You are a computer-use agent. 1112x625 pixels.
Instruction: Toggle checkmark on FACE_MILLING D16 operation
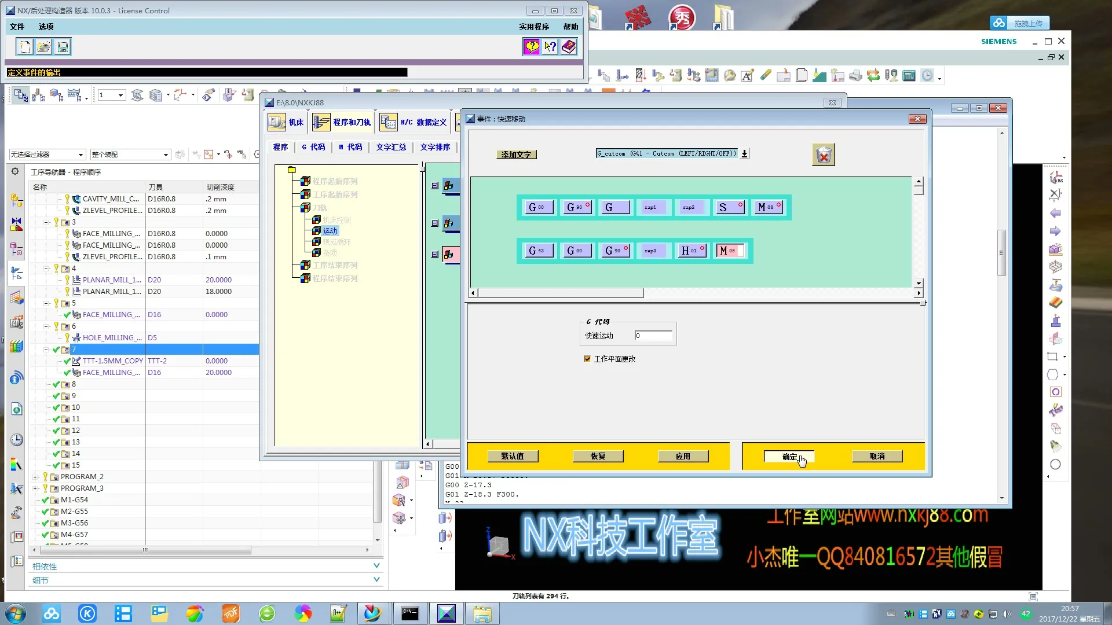click(x=67, y=315)
